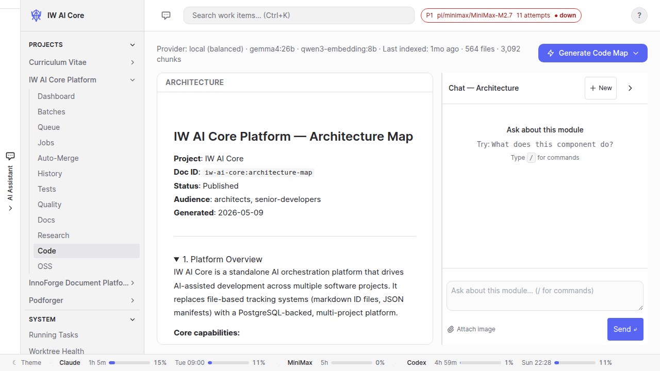Click the Tue 09:00 11% usage bar

click(227, 363)
